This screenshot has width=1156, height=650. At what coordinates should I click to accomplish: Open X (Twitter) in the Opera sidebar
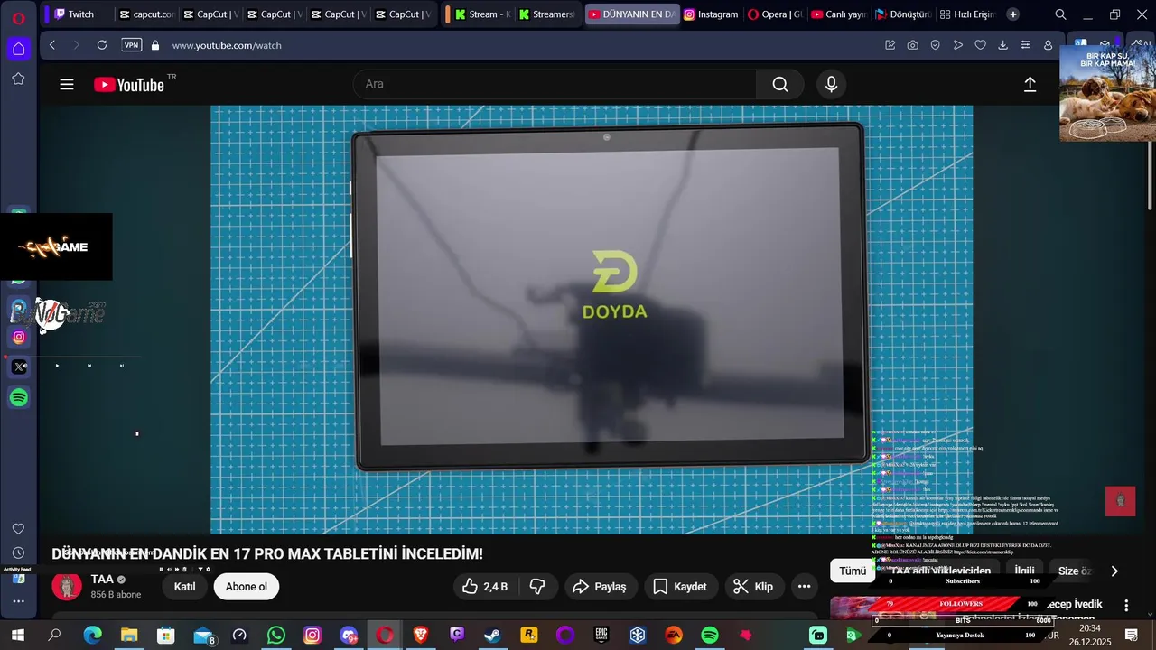20,367
